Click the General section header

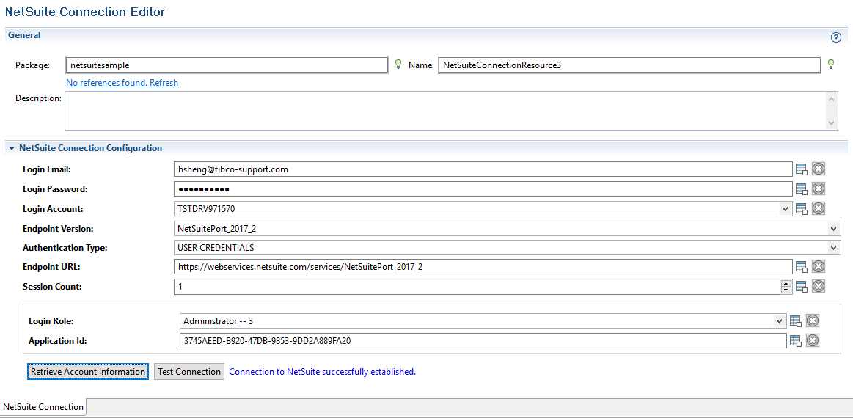24,35
